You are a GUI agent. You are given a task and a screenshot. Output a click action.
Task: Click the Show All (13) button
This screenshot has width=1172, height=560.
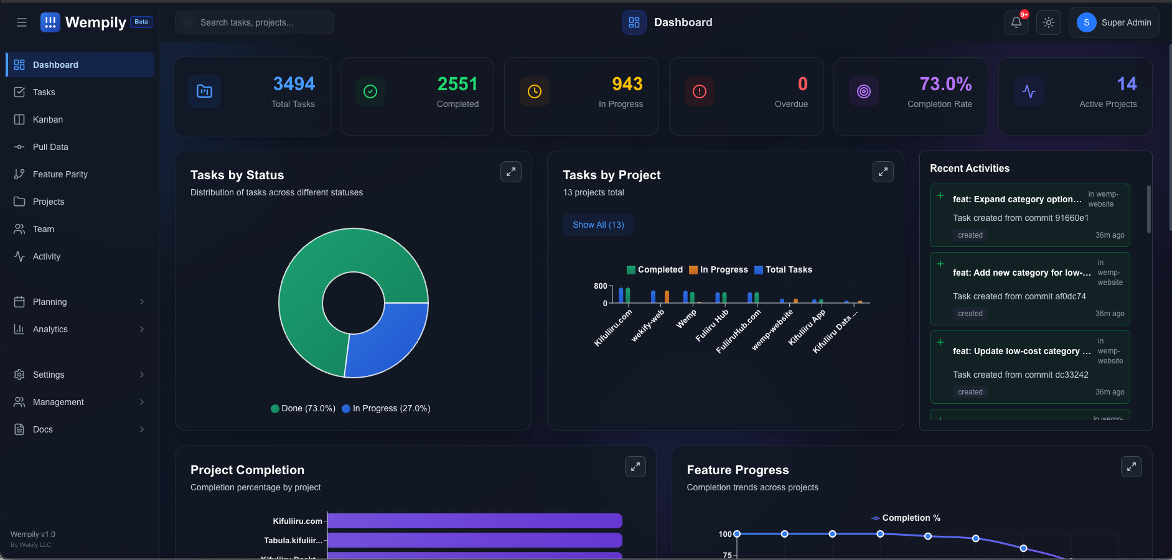(x=598, y=225)
